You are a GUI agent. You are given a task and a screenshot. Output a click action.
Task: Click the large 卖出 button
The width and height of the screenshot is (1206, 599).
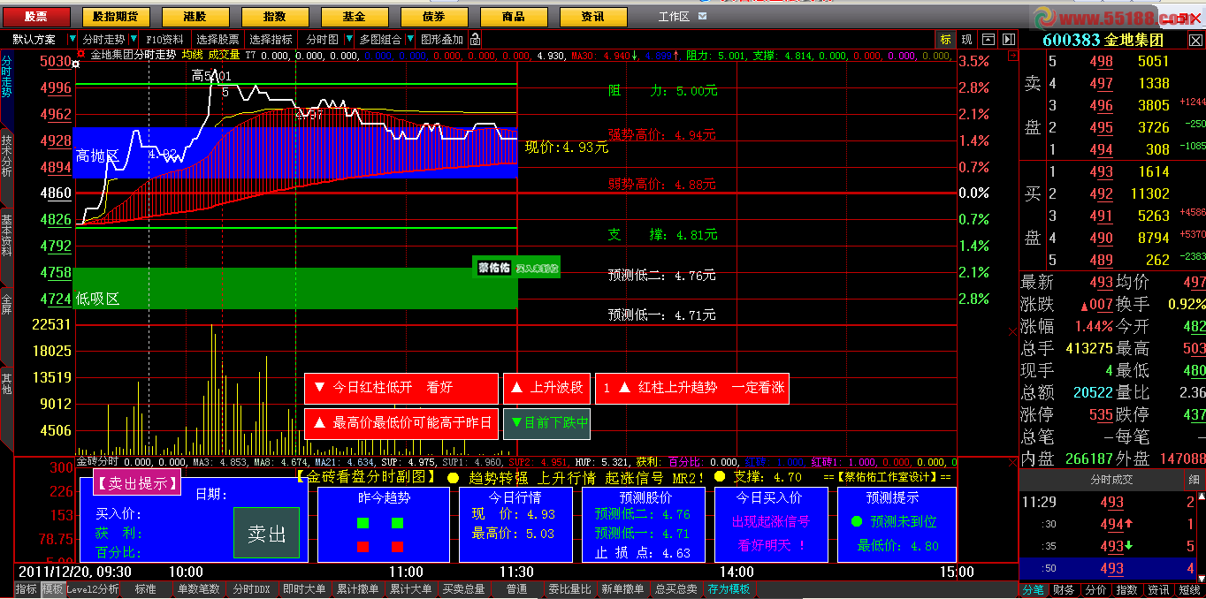267,533
